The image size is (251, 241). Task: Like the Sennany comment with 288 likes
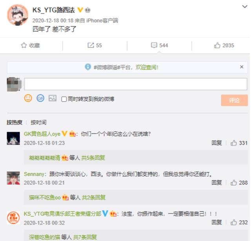click(234, 183)
